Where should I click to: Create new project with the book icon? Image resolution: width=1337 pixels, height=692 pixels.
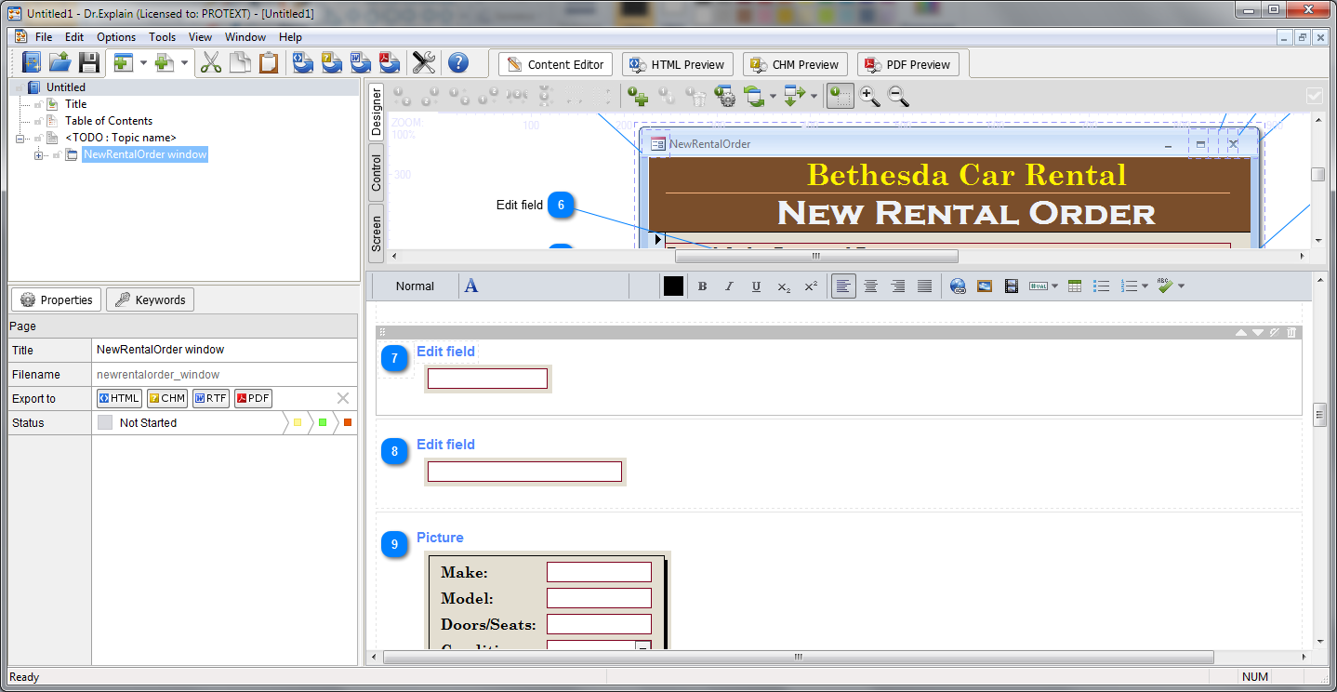point(32,62)
